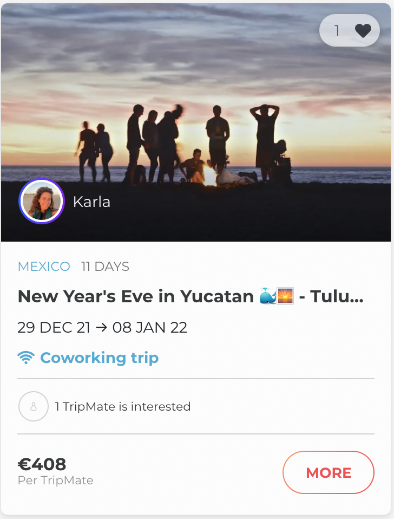Click the whale emoji in the title

click(x=267, y=296)
